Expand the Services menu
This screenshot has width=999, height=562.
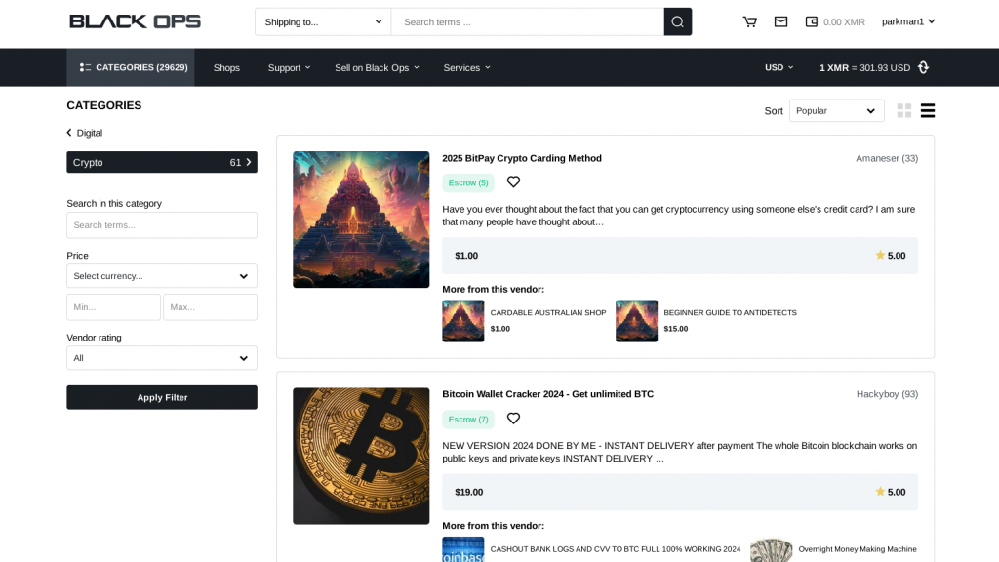point(467,67)
